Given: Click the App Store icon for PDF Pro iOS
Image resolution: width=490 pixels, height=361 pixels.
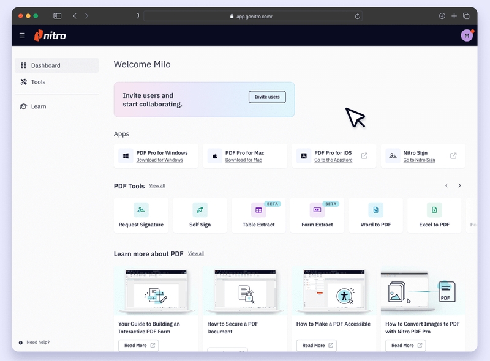Looking at the screenshot, I should [304, 156].
